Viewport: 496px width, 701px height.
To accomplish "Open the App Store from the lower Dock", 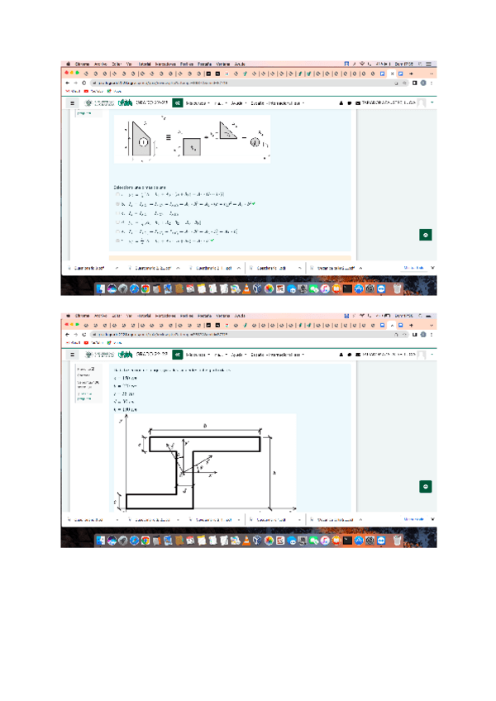I will pos(359,541).
